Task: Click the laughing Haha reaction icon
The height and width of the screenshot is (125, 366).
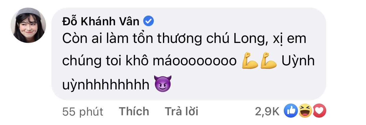Action: (305, 111)
